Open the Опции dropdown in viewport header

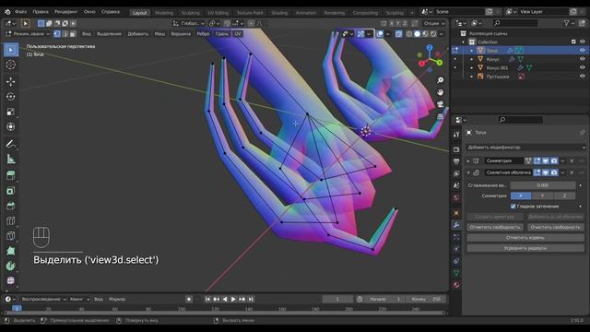click(x=434, y=23)
